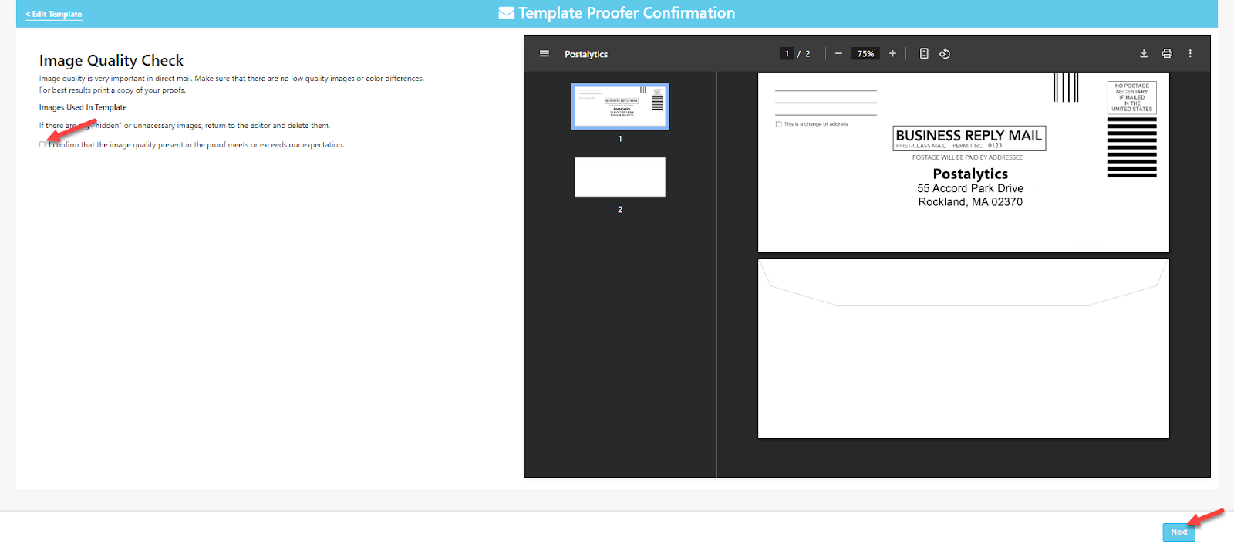Image resolution: width=1234 pixels, height=554 pixels.
Task: Rotate the PDF with the rotate icon
Action: (x=945, y=54)
